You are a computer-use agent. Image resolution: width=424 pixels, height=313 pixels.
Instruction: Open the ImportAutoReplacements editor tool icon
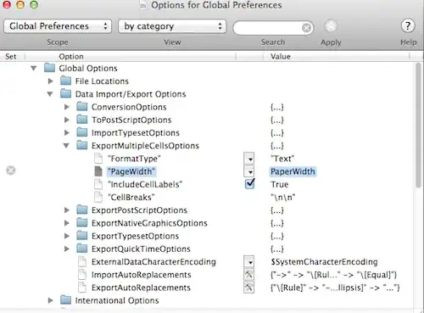click(x=248, y=274)
